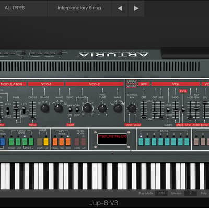
Task: Select Whole key mode orange button
Action: 68,142
